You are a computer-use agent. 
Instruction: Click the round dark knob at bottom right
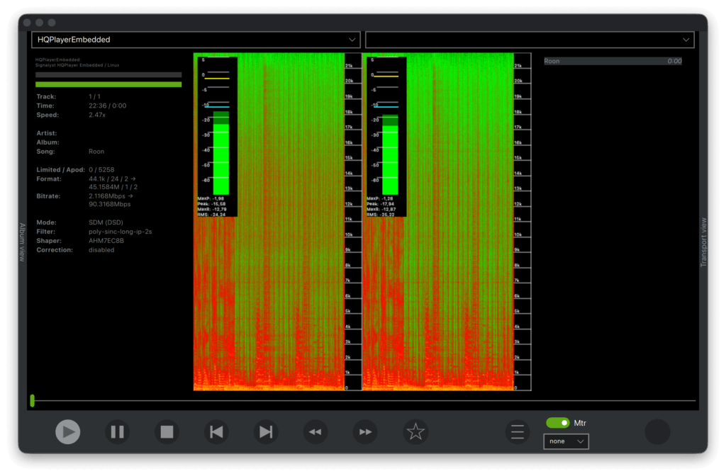[x=657, y=431]
